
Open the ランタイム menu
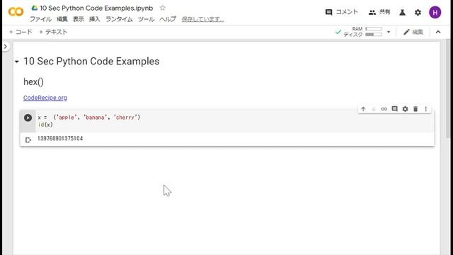(x=119, y=19)
